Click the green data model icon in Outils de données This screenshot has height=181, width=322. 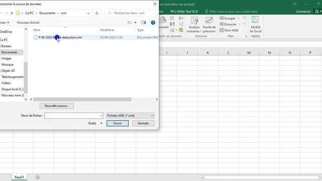tap(181, 30)
